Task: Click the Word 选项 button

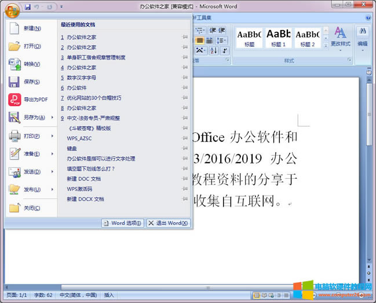Action: point(122,223)
